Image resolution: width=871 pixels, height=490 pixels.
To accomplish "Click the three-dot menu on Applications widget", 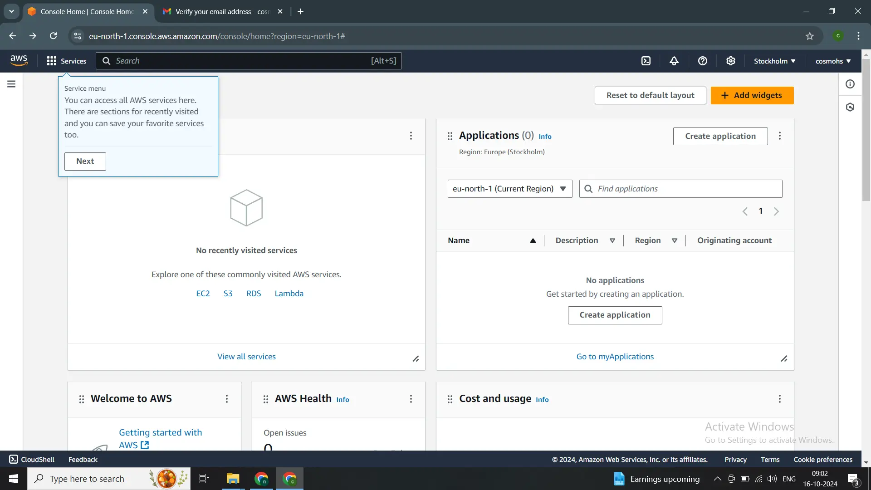I will click(780, 136).
